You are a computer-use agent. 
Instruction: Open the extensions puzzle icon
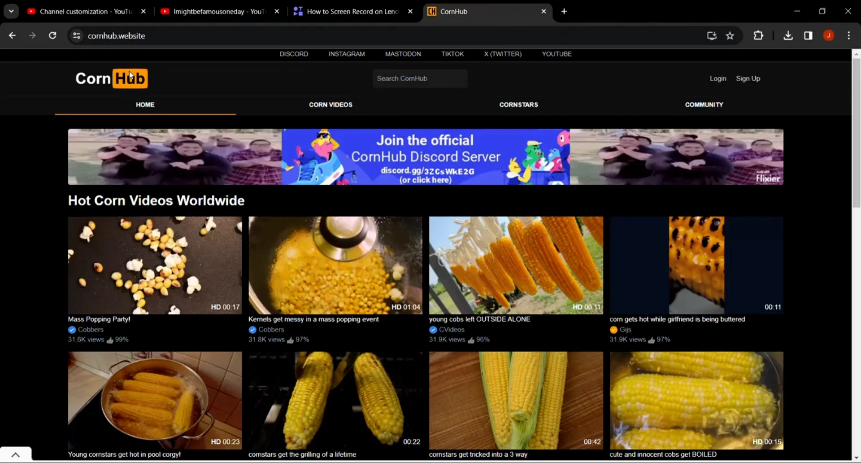pos(758,35)
